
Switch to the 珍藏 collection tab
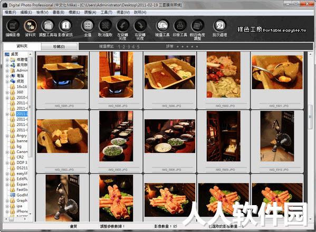click(59, 46)
